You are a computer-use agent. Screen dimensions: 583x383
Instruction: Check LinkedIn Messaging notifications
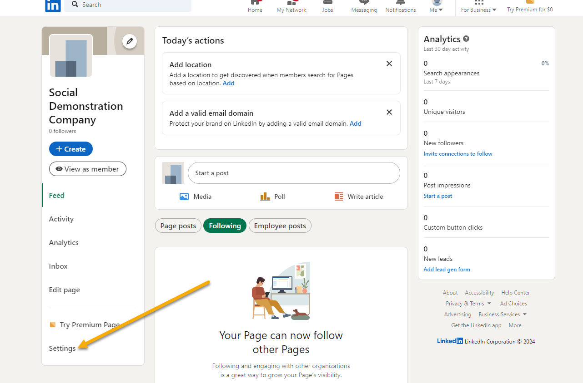[x=364, y=5]
